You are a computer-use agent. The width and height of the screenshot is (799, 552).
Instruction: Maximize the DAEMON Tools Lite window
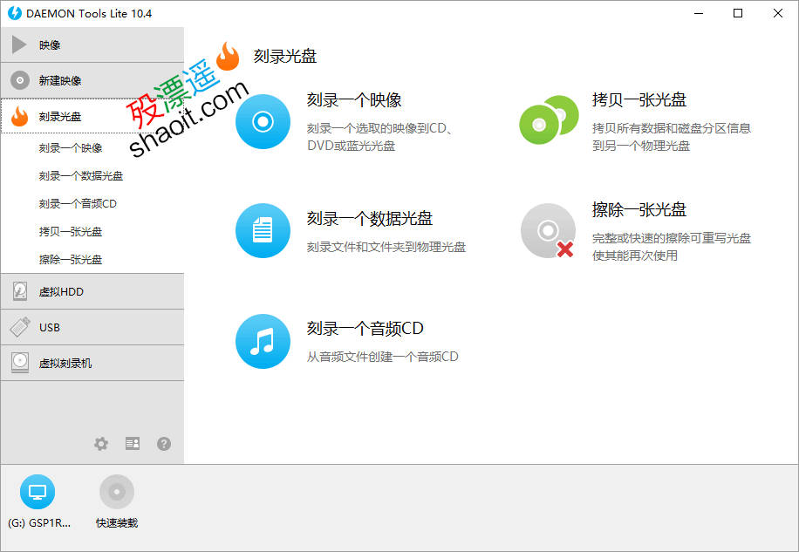738,13
